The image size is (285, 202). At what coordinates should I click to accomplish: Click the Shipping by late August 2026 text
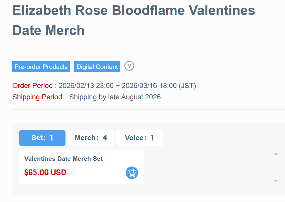point(115,97)
